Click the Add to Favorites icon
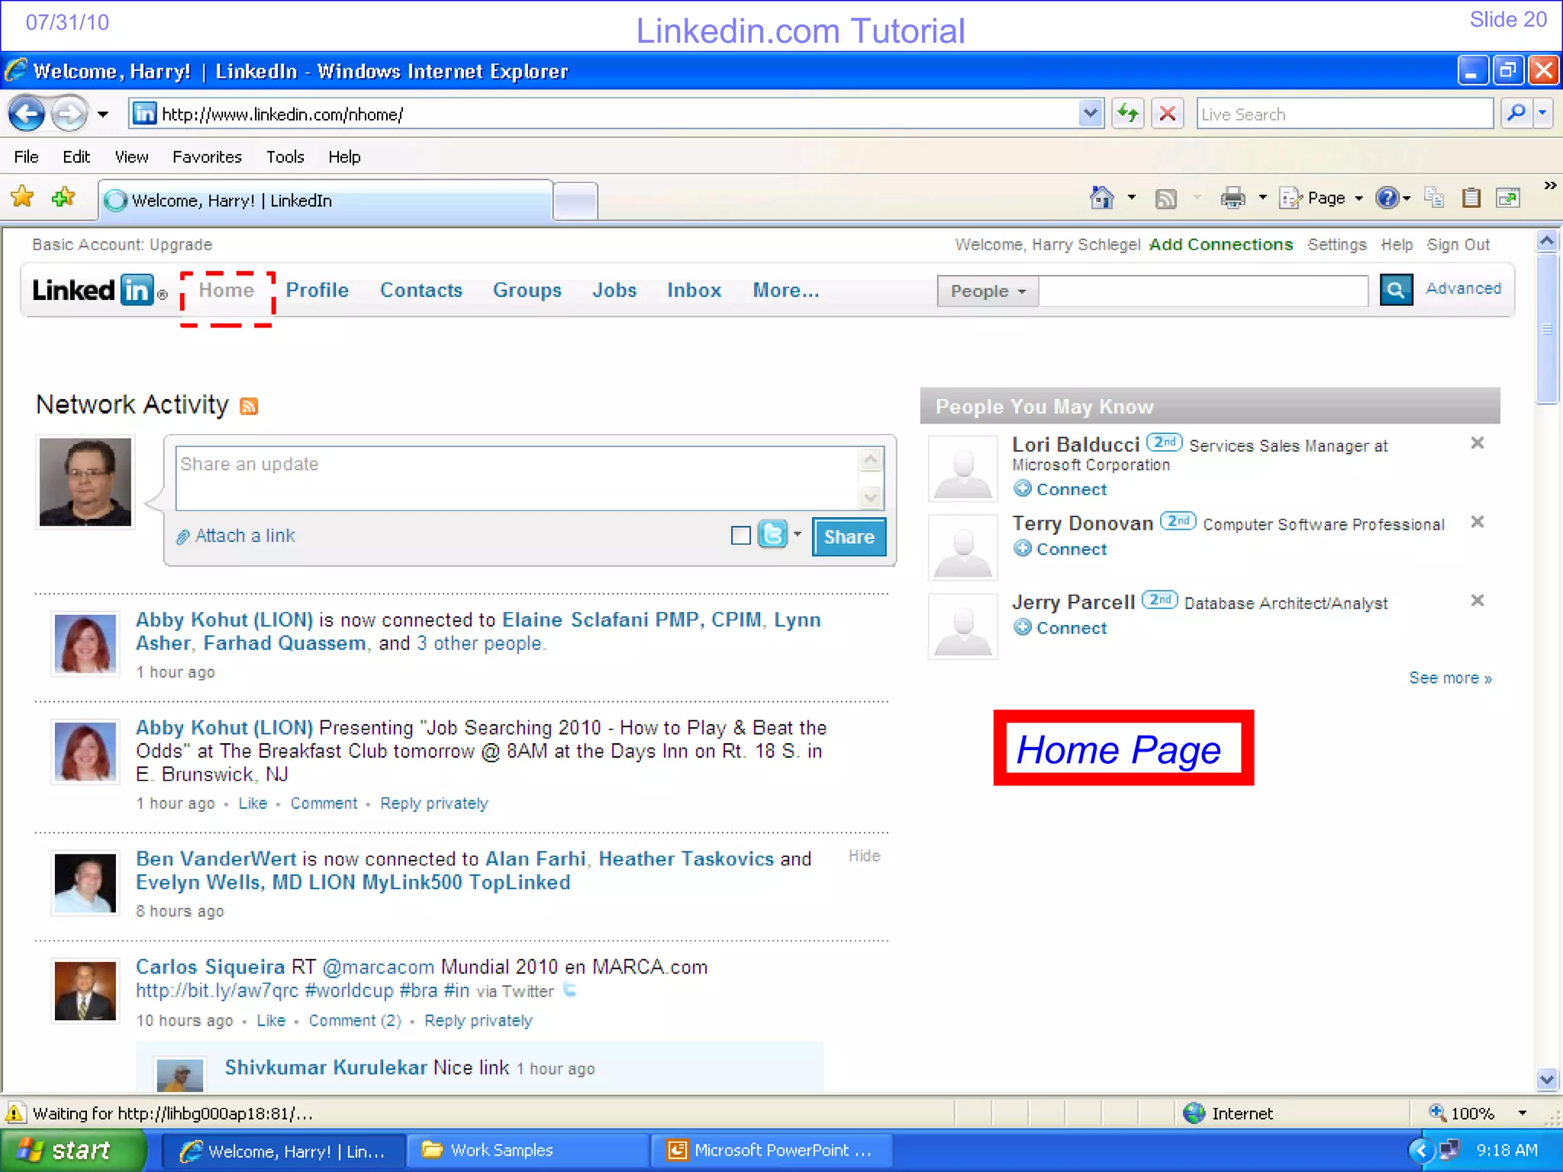 pos(63,198)
